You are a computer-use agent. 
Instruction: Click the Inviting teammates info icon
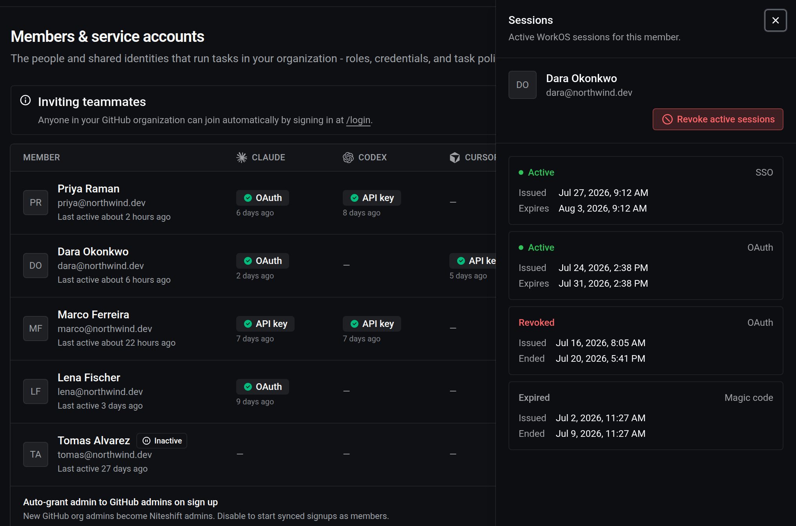pos(25,101)
